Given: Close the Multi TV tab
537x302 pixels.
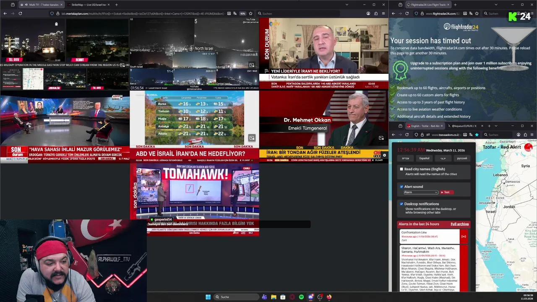Looking at the screenshot, I should [x=61, y=5].
